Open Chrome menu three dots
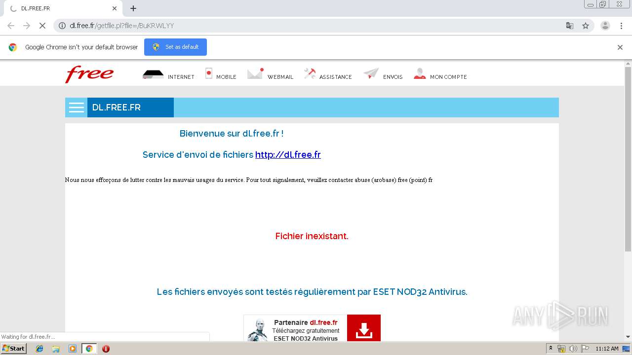 pos(621,26)
